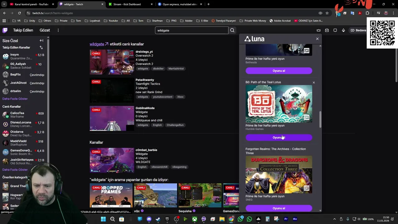Viewport: 398px width, 224px height.
Task: Open Chrome three-dot menu
Action: pyautogui.click(x=393, y=13)
